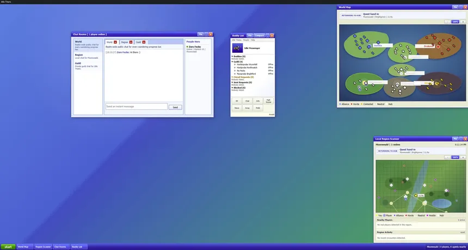Select the Wrynnfall guild member row
Image resolution: width=468 pixels, height=250 pixels.
pyautogui.click(x=253, y=64)
